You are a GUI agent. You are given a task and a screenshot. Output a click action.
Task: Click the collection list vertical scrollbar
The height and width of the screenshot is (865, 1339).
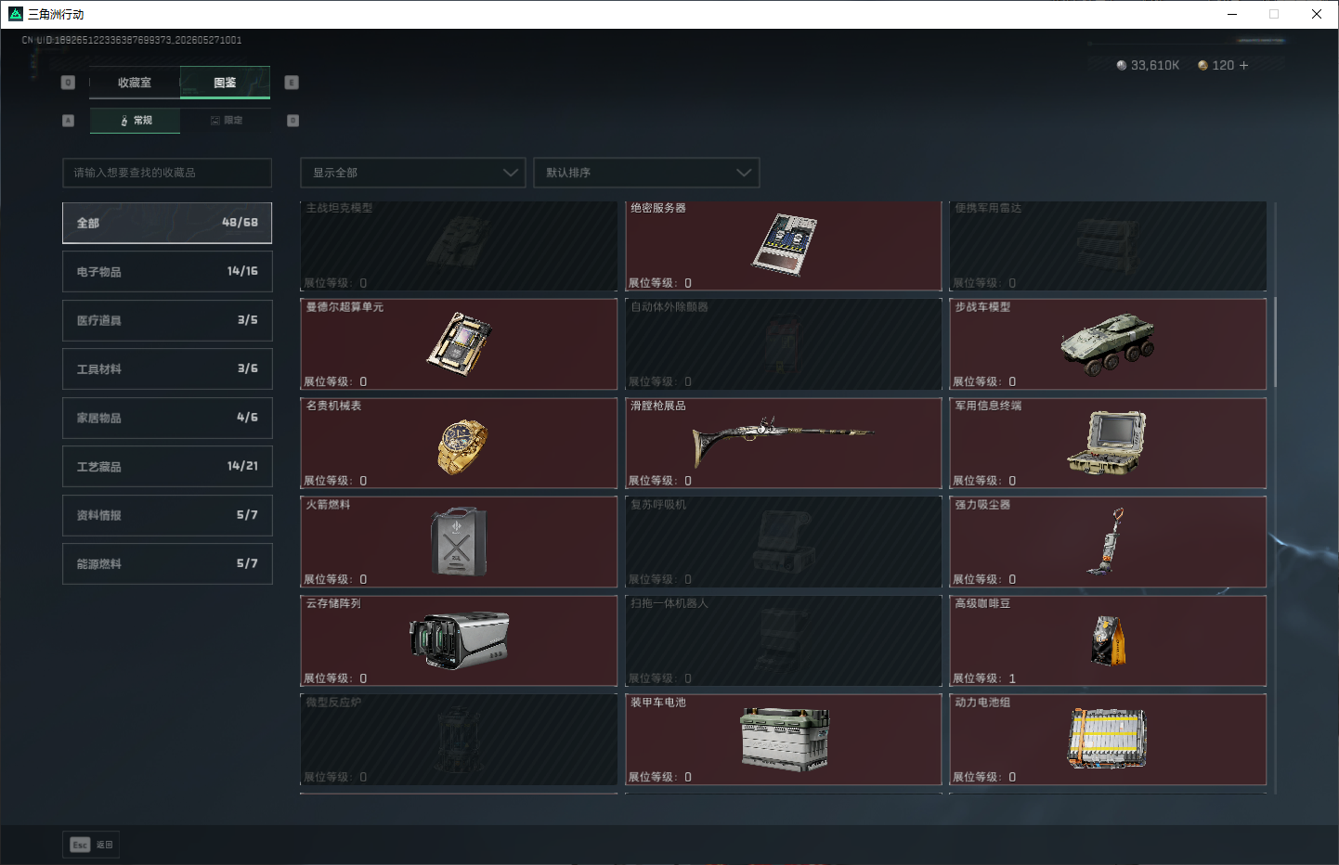coord(1275,342)
